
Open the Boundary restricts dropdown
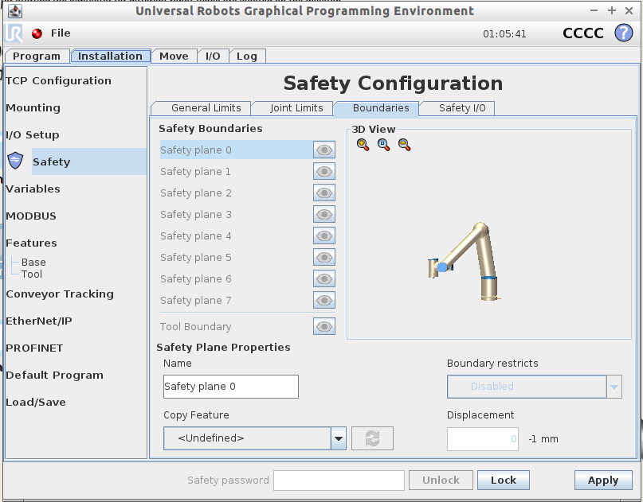[x=614, y=387]
